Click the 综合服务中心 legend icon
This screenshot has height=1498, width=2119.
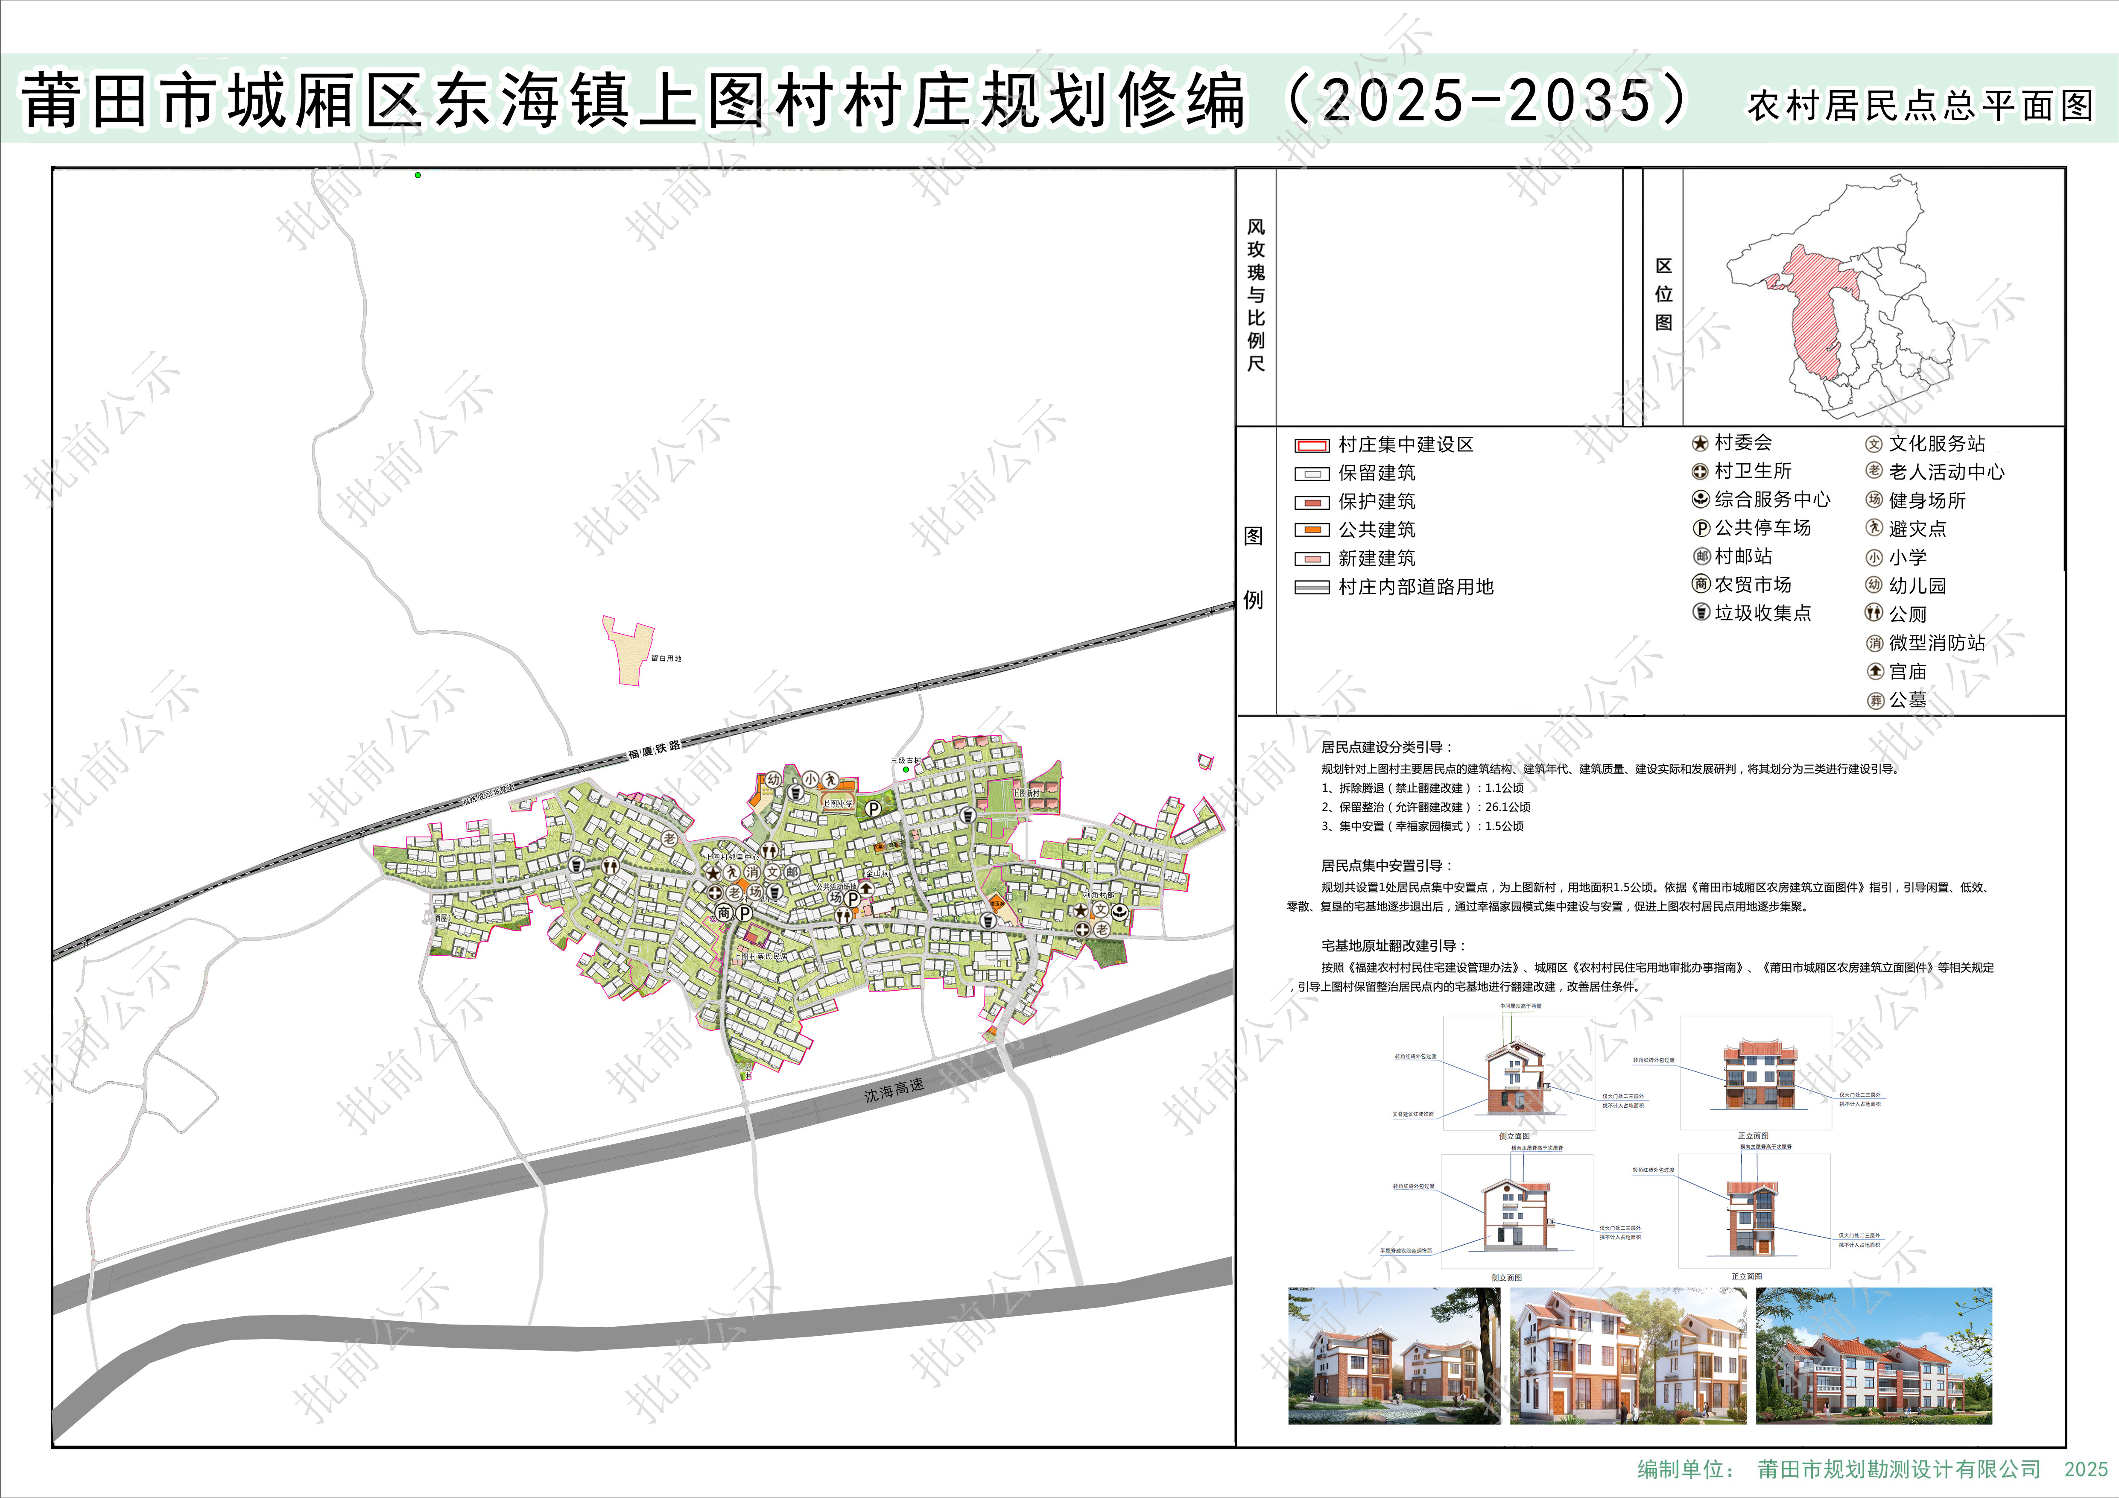click(1700, 500)
